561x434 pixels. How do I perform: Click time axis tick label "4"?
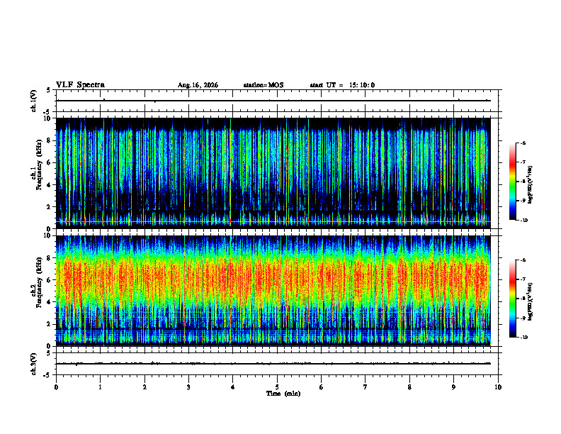pos(232,387)
